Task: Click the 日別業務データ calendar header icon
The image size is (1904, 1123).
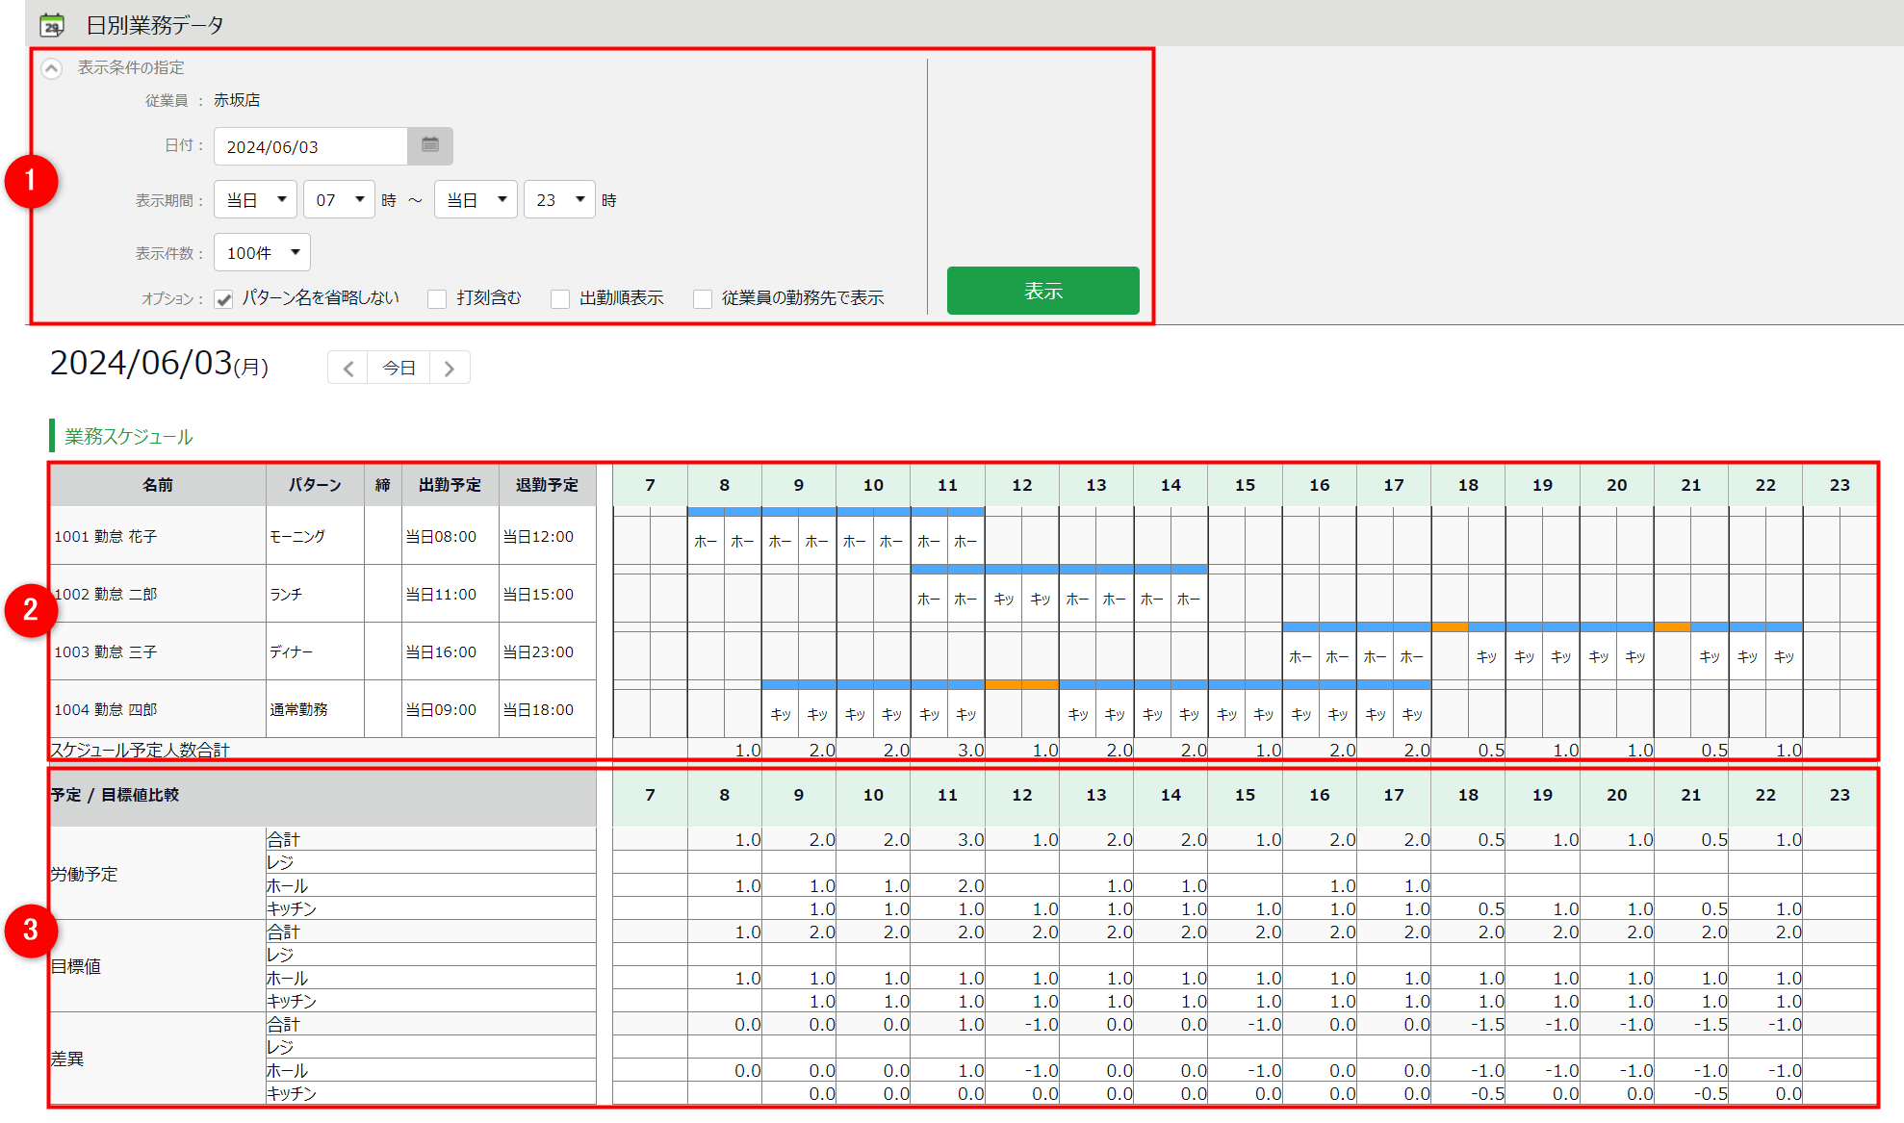Action: tap(52, 25)
